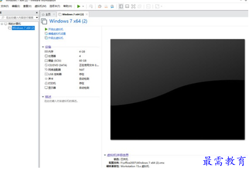Click the virtual machine black preview screen
Viewport: 249px width, 173px height.
coord(177,89)
